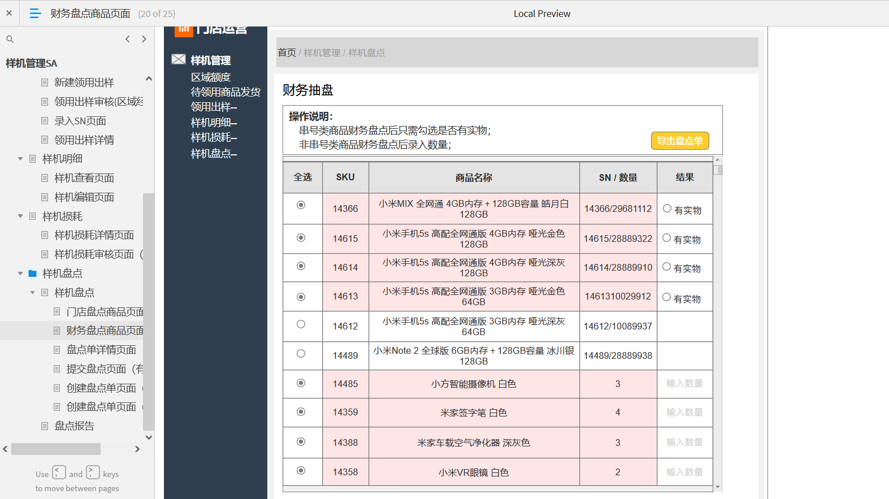Open 提交盘点页面 in tree

[x=105, y=369]
